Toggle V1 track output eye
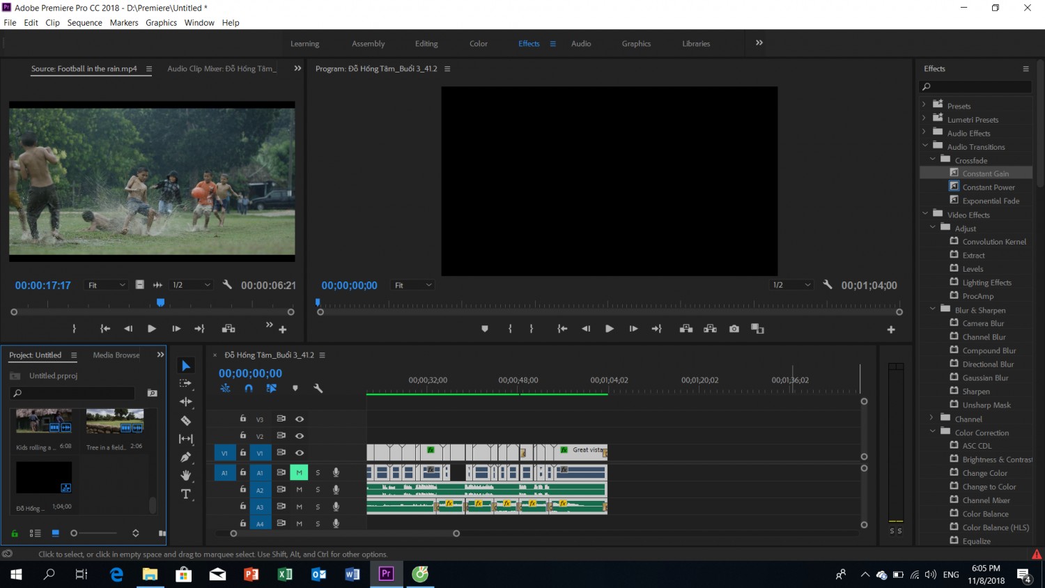 click(x=300, y=453)
